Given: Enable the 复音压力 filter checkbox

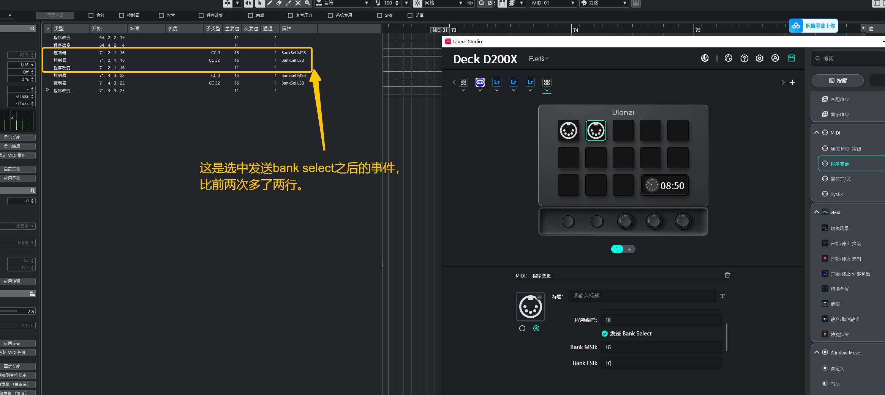Looking at the screenshot, I should [x=290, y=15].
